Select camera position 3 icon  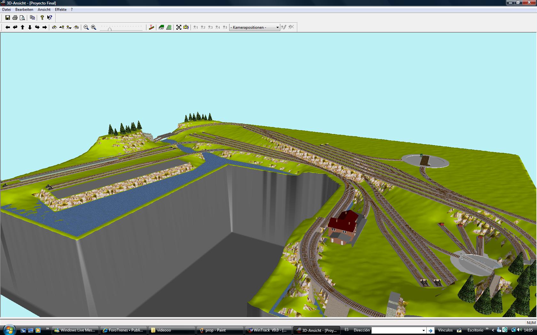click(x=210, y=27)
